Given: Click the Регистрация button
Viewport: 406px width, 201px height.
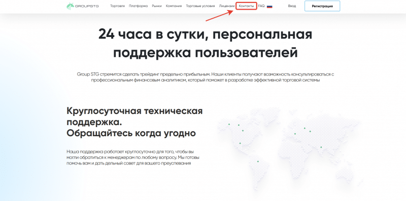Looking at the screenshot, I should point(322,6).
